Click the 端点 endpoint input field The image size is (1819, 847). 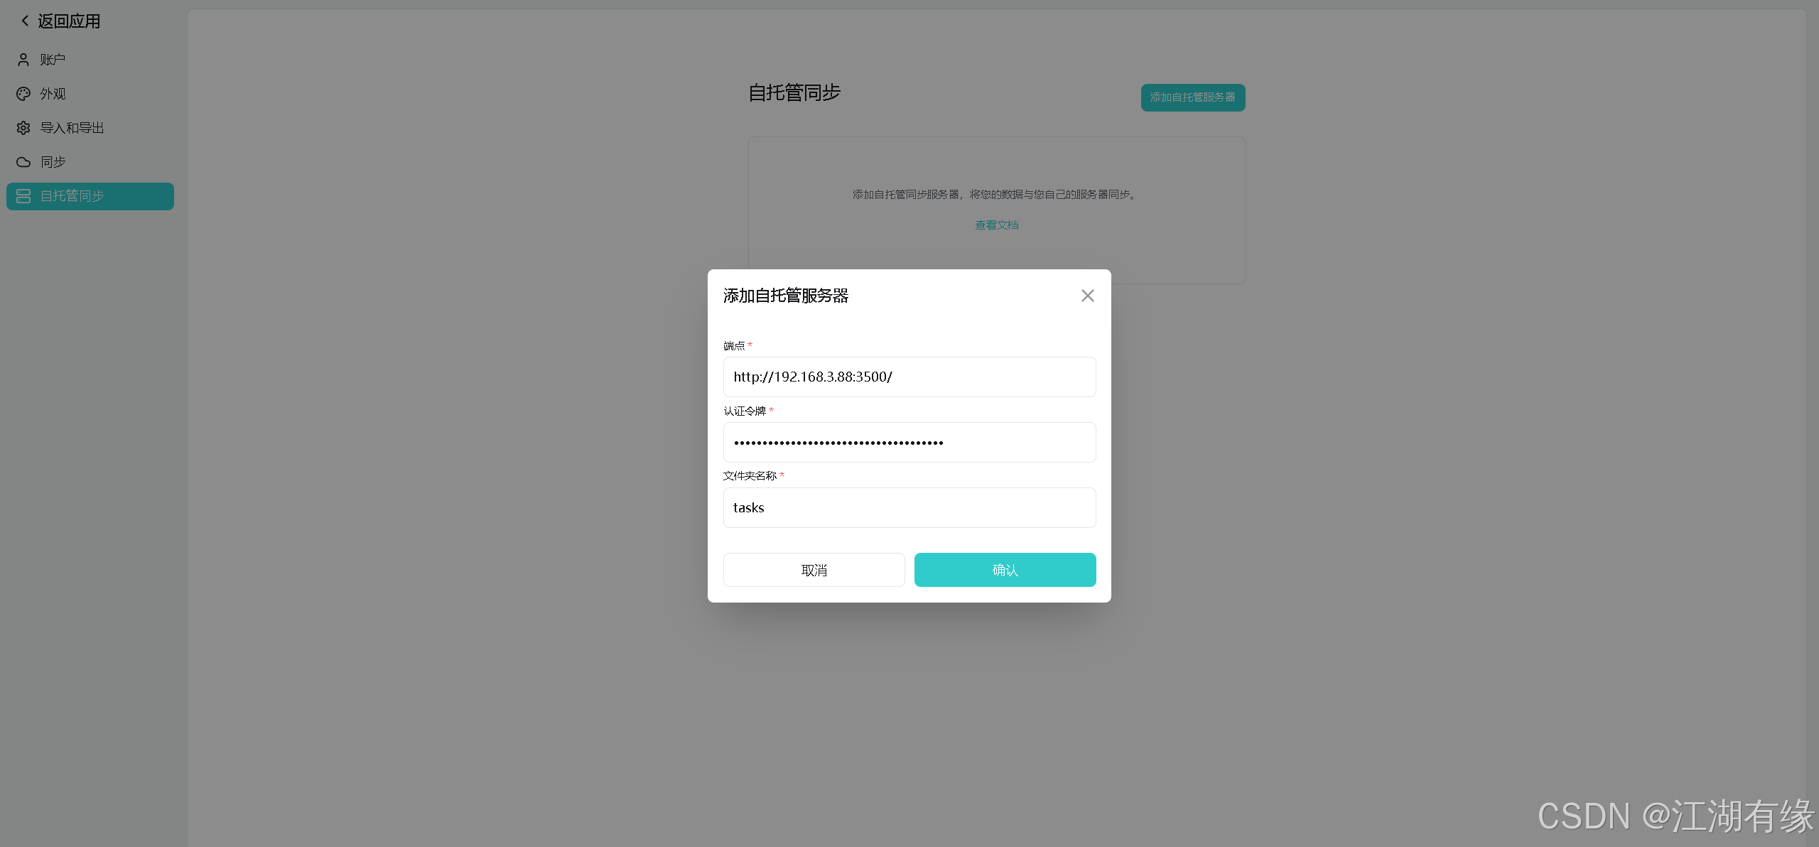(x=909, y=377)
